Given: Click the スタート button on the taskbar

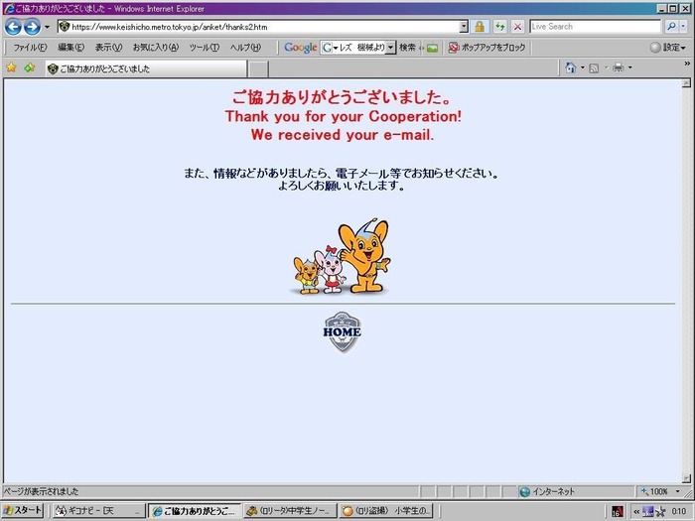Looking at the screenshot, I should point(22,511).
